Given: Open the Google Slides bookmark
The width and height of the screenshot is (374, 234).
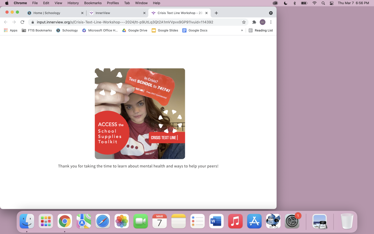Looking at the screenshot, I should 165,30.
